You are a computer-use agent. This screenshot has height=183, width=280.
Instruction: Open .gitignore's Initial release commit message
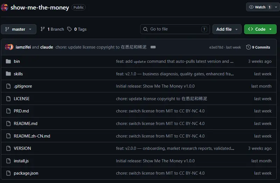(155, 86)
